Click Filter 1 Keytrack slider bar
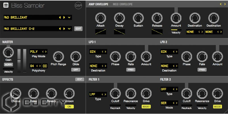Image resolution: width=228 pixels, height=114 pixels. pyautogui.click(x=115, y=105)
